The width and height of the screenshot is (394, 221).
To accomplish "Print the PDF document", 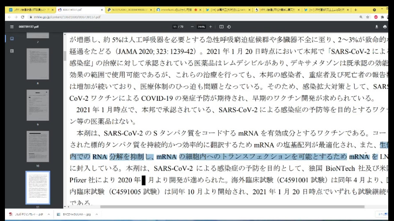I will pyautogui.click(x=385, y=27).
